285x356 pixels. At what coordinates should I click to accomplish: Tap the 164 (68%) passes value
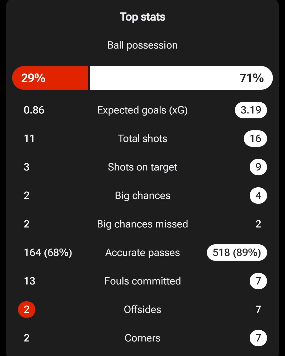click(48, 253)
